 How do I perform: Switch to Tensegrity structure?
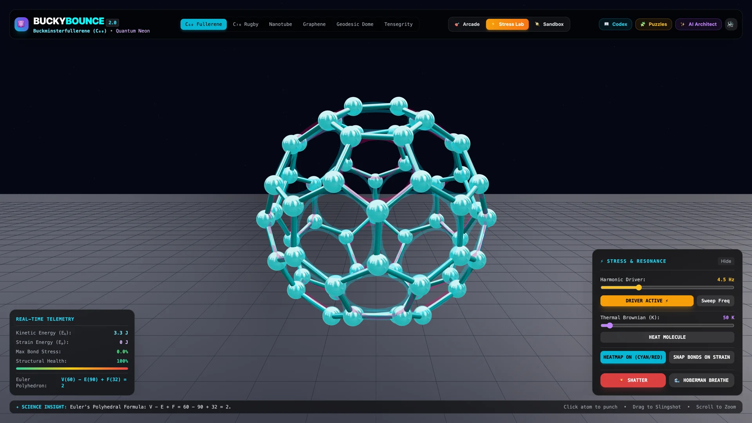click(x=398, y=24)
